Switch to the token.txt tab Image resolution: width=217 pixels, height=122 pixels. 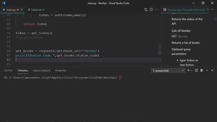36,10
